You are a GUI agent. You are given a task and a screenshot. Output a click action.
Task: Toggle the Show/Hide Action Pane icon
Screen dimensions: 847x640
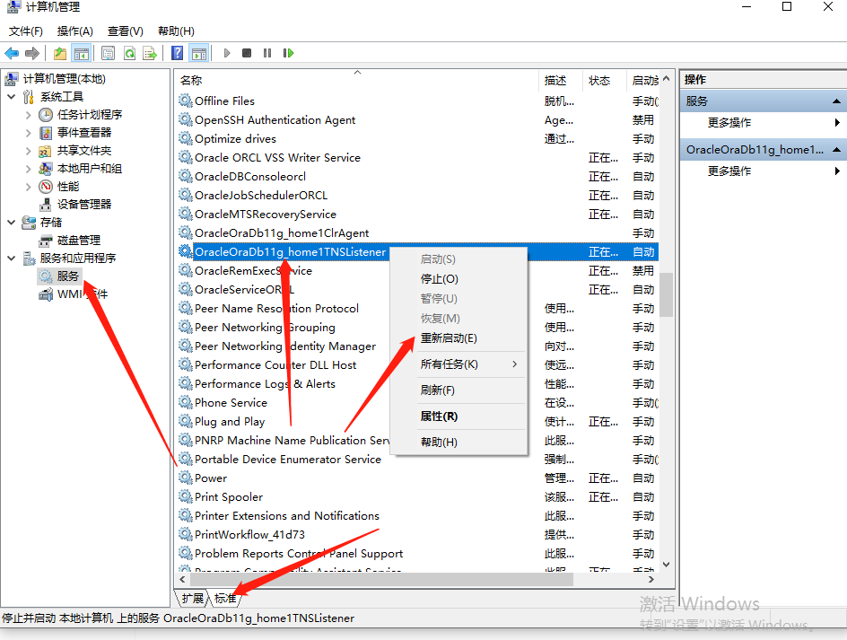coord(199,53)
